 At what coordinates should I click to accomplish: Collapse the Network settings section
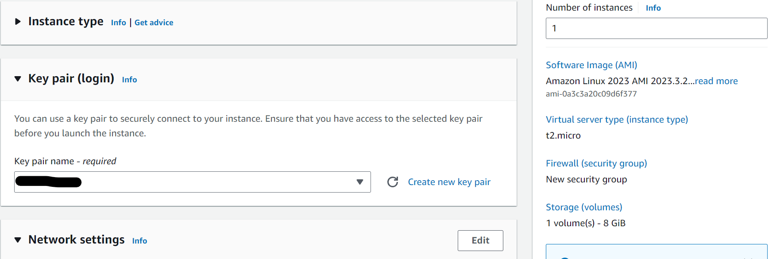pyautogui.click(x=18, y=240)
